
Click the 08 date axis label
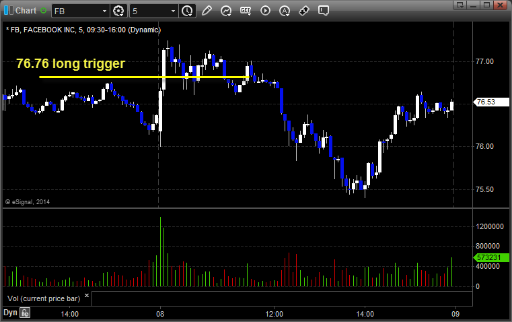[160, 314]
